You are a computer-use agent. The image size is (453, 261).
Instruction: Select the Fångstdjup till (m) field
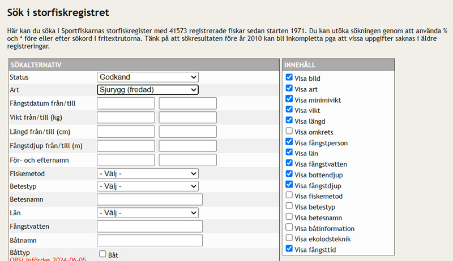(188, 146)
